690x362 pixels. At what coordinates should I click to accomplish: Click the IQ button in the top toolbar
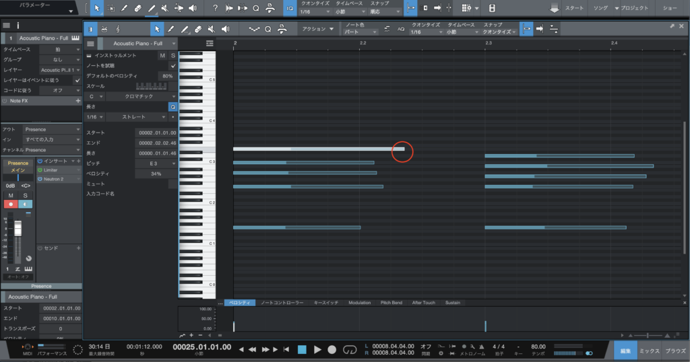pos(290,9)
